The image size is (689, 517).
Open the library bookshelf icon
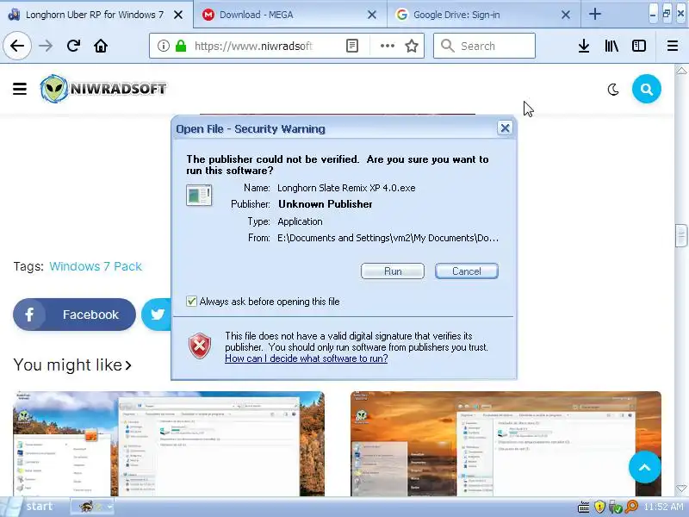point(611,46)
